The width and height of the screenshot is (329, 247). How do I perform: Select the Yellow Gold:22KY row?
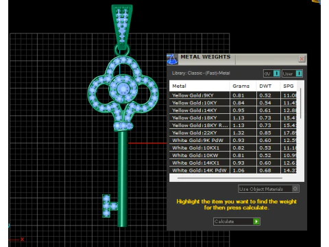(233, 133)
